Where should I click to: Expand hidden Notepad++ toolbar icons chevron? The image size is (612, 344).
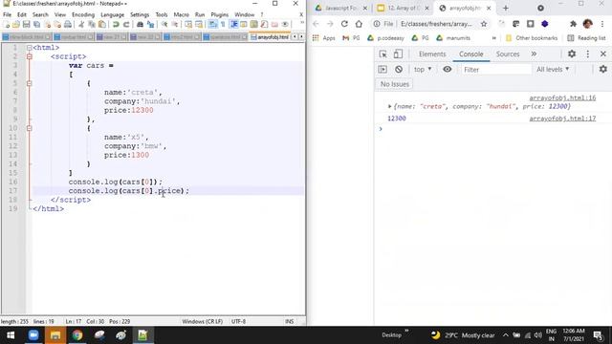tap(302, 24)
